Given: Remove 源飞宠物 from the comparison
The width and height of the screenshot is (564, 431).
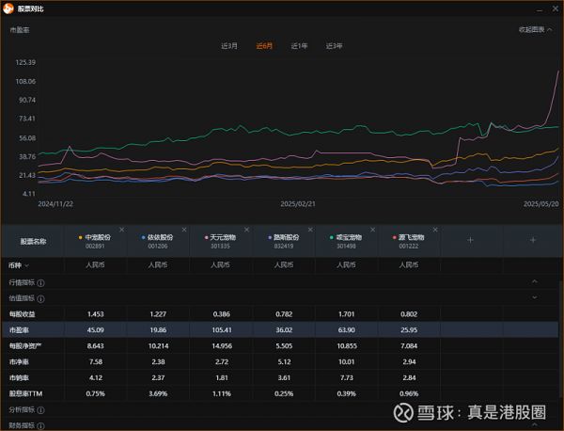Looking at the screenshot, I should point(435,230).
